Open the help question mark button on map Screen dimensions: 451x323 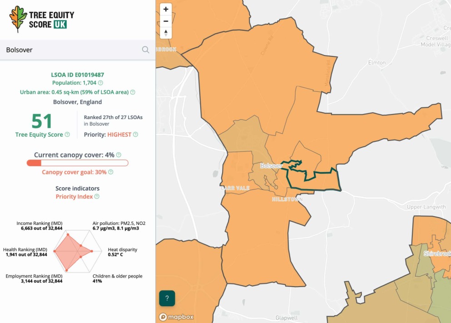166,298
